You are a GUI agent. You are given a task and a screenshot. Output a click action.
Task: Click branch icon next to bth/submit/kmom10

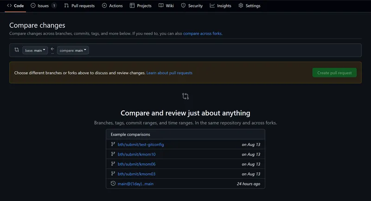pos(113,154)
